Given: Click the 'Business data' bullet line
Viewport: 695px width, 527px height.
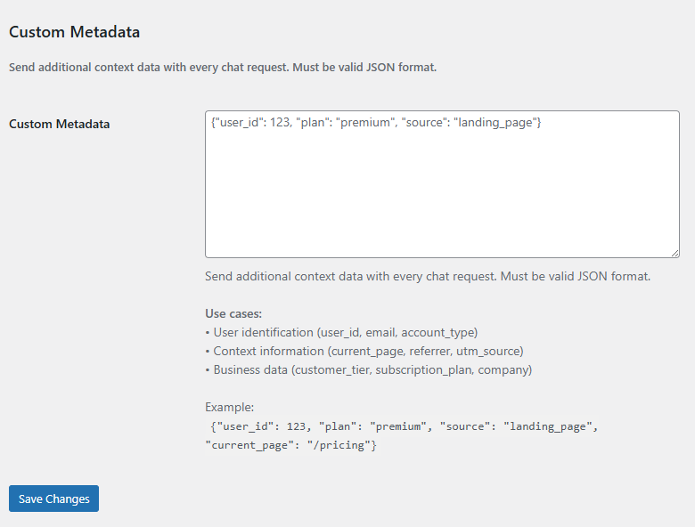Looking at the screenshot, I should [368, 369].
